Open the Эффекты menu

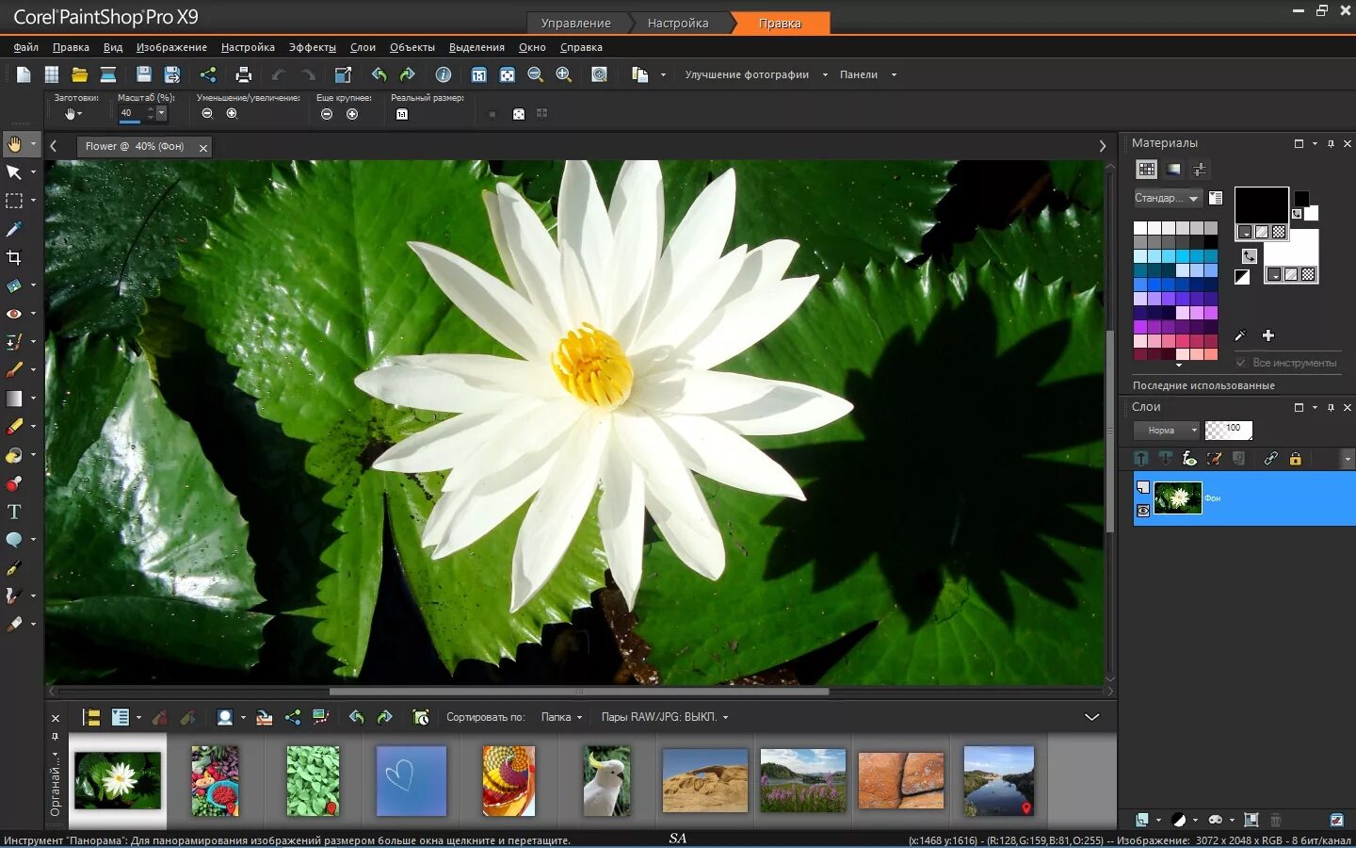pos(312,47)
